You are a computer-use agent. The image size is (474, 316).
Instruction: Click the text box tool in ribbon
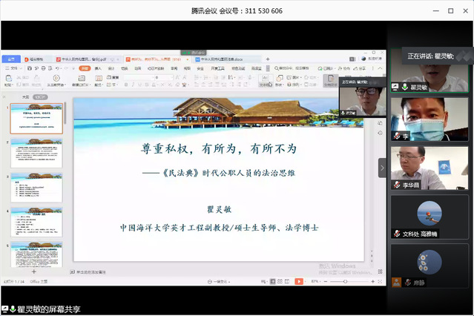[265, 79]
